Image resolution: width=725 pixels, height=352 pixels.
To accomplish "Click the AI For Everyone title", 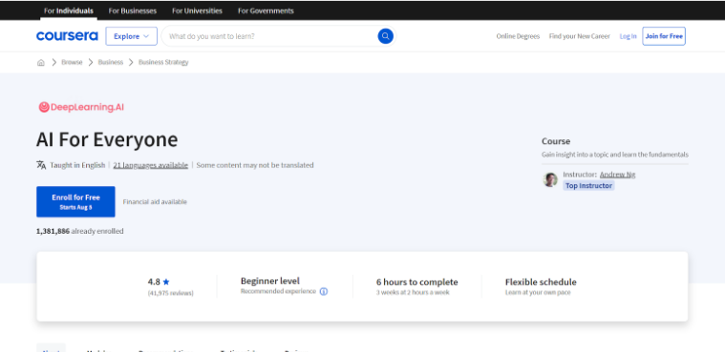I will [x=107, y=139].
